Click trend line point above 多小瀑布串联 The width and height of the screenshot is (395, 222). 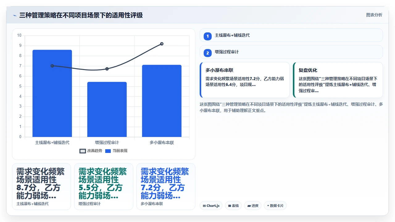point(162,44)
